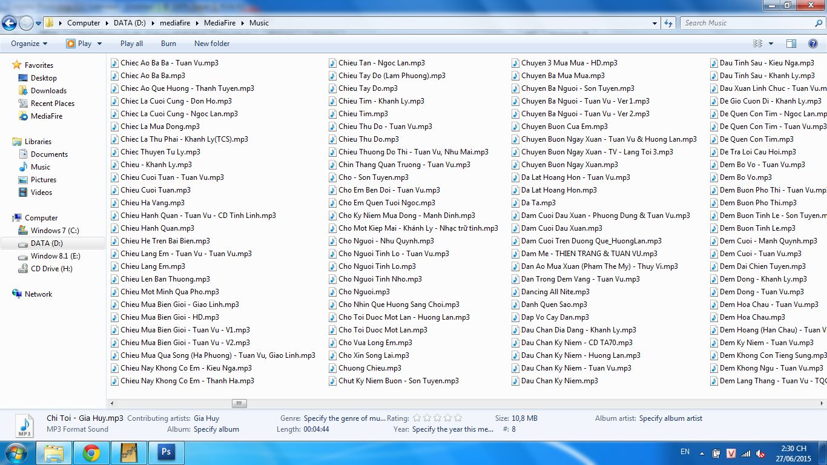Click the Play all toolbar button
The height and width of the screenshot is (465, 827).
tap(131, 44)
